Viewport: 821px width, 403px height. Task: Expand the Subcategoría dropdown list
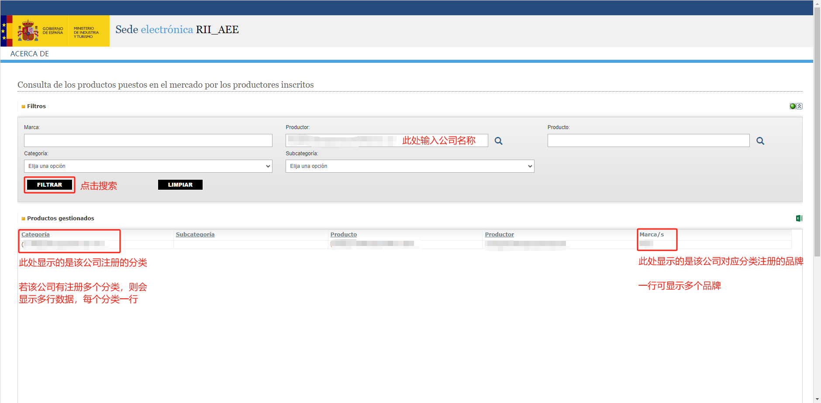[x=410, y=166]
